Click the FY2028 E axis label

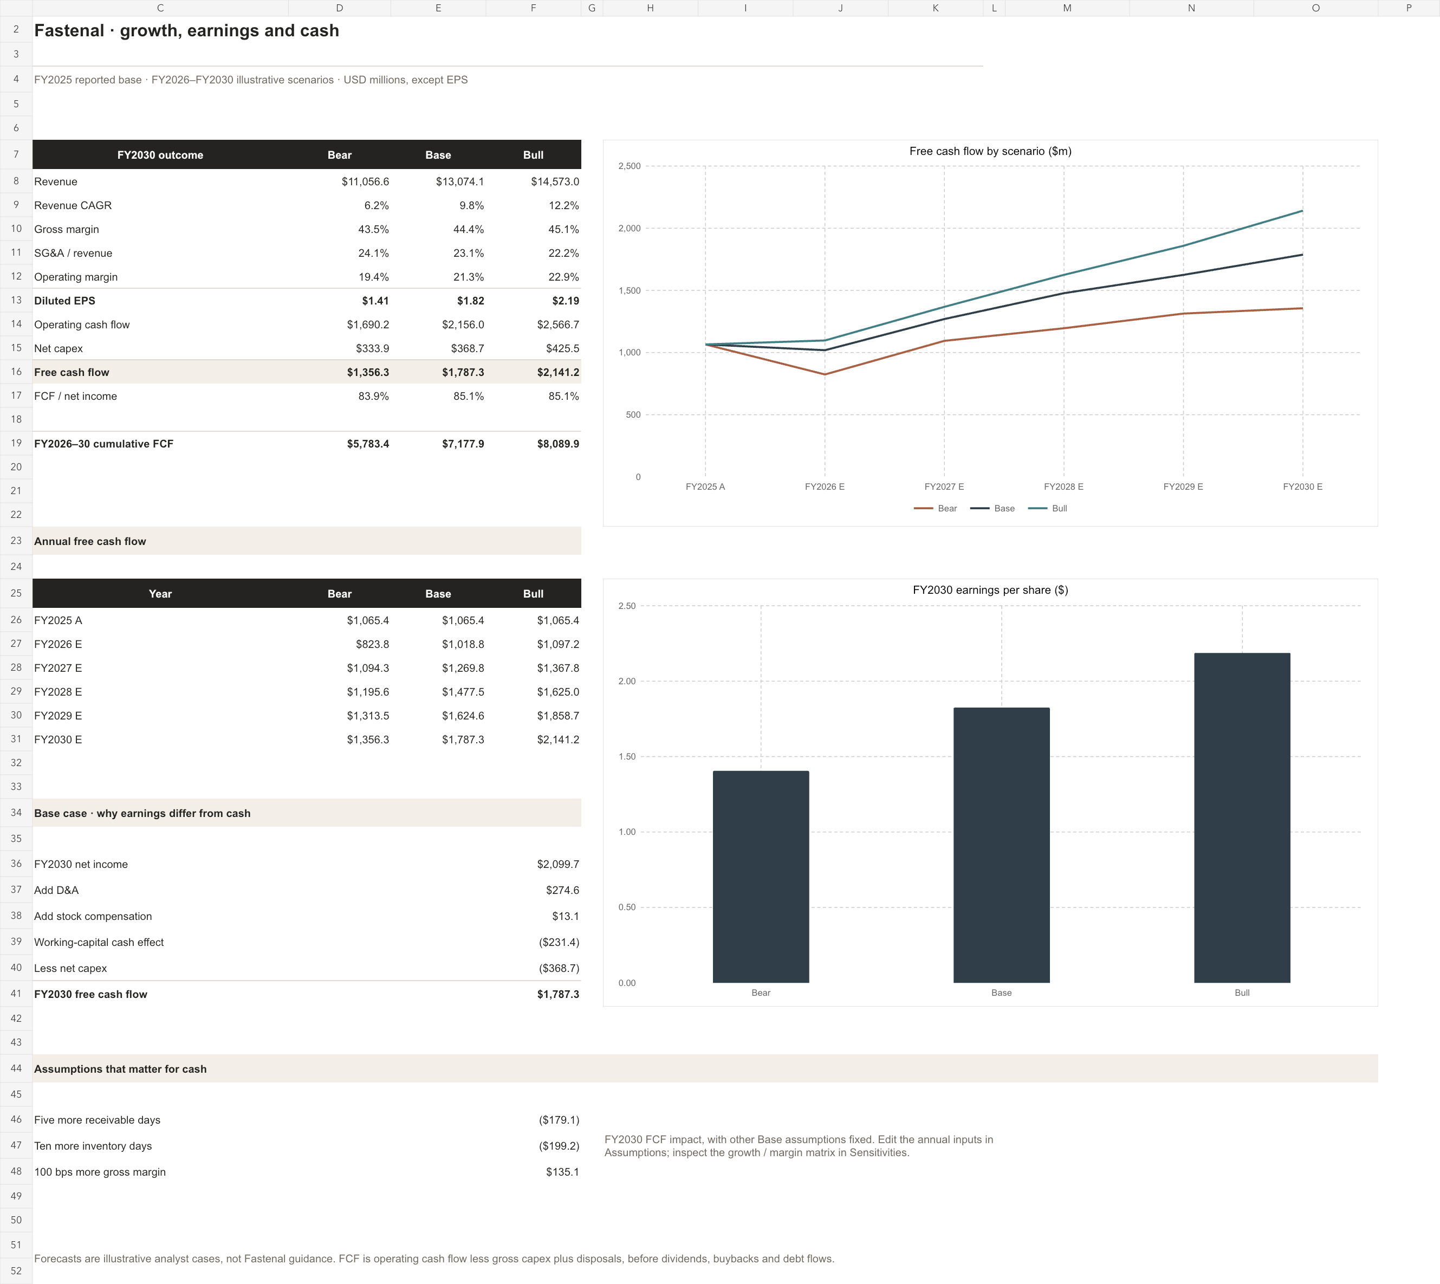(1063, 487)
